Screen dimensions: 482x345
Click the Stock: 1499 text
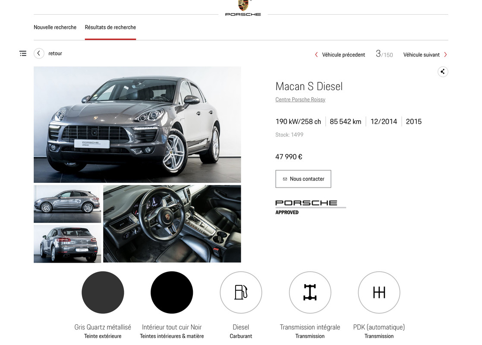pyautogui.click(x=289, y=135)
